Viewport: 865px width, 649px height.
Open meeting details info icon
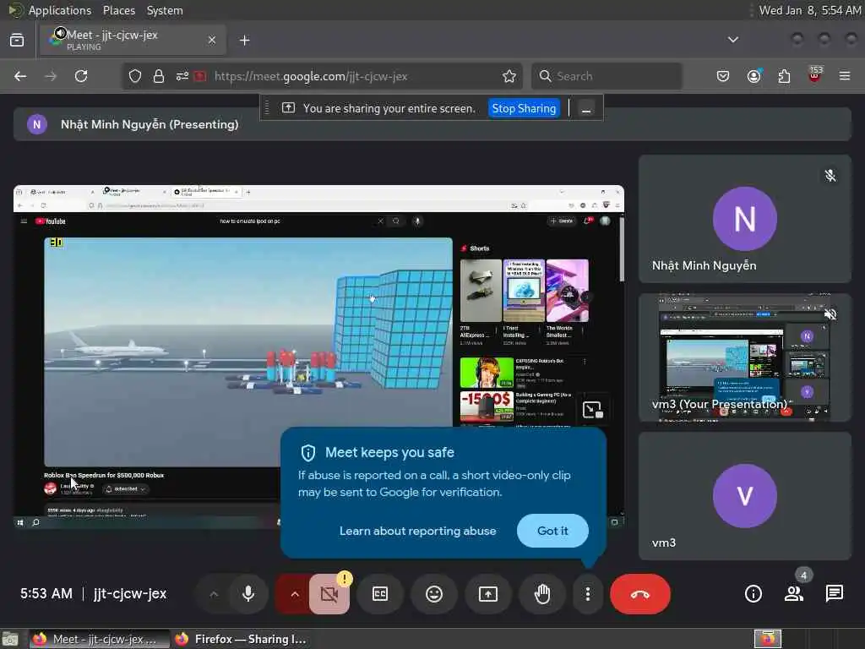(x=753, y=594)
